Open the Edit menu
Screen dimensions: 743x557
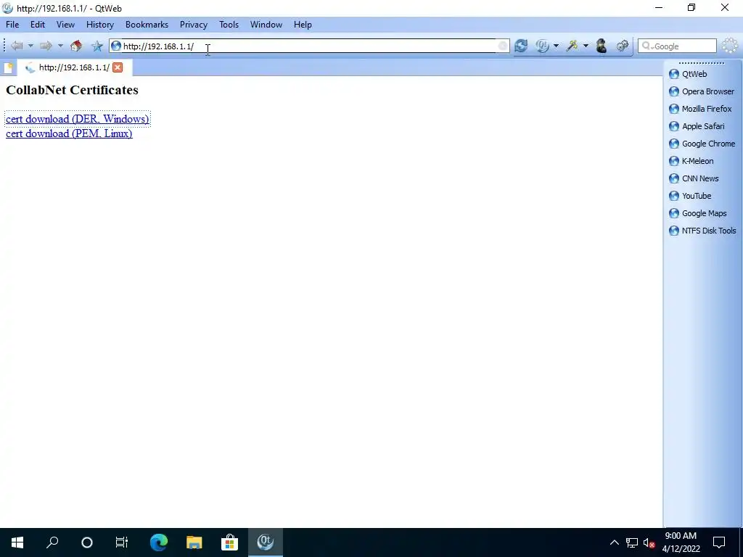[x=38, y=25]
